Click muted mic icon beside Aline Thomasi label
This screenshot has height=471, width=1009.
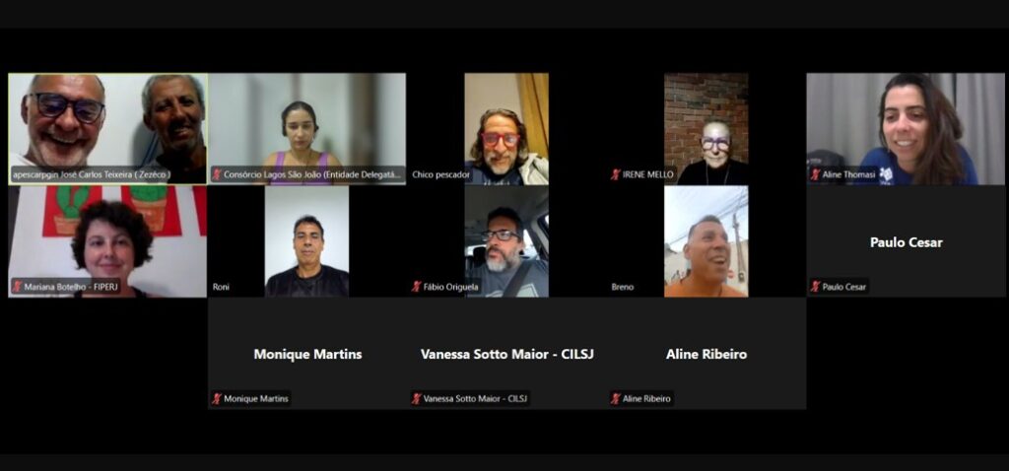[x=815, y=174]
